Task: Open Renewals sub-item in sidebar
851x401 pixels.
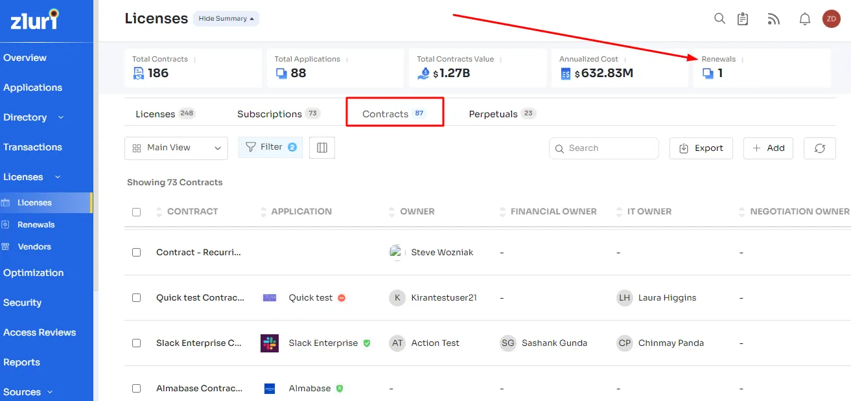Action: (x=36, y=225)
